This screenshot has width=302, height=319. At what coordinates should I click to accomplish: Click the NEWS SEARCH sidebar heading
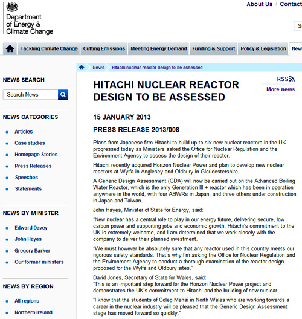24,80
